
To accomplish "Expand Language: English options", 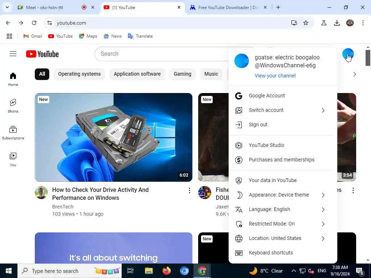I will tap(323, 210).
